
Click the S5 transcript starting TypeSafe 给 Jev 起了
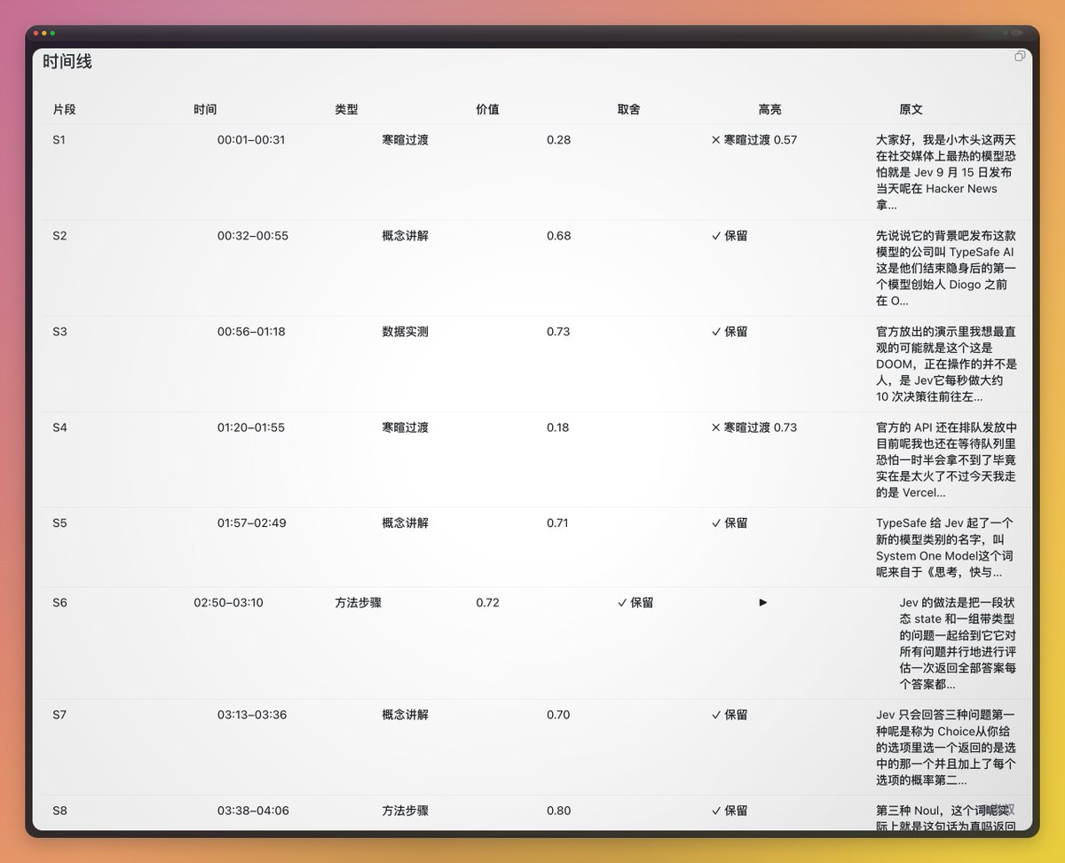point(946,547)
